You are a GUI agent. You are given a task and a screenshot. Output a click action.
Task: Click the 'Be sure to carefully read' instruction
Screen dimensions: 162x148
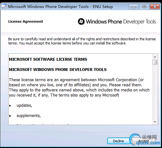(82, 41)
